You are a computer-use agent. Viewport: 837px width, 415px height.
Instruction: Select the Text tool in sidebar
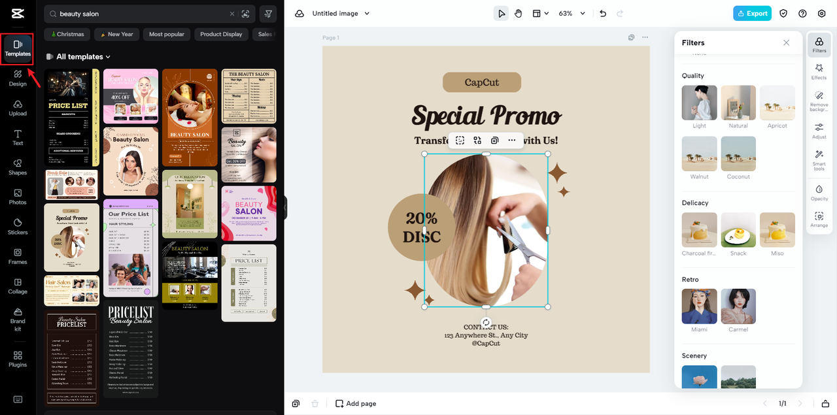18,137
